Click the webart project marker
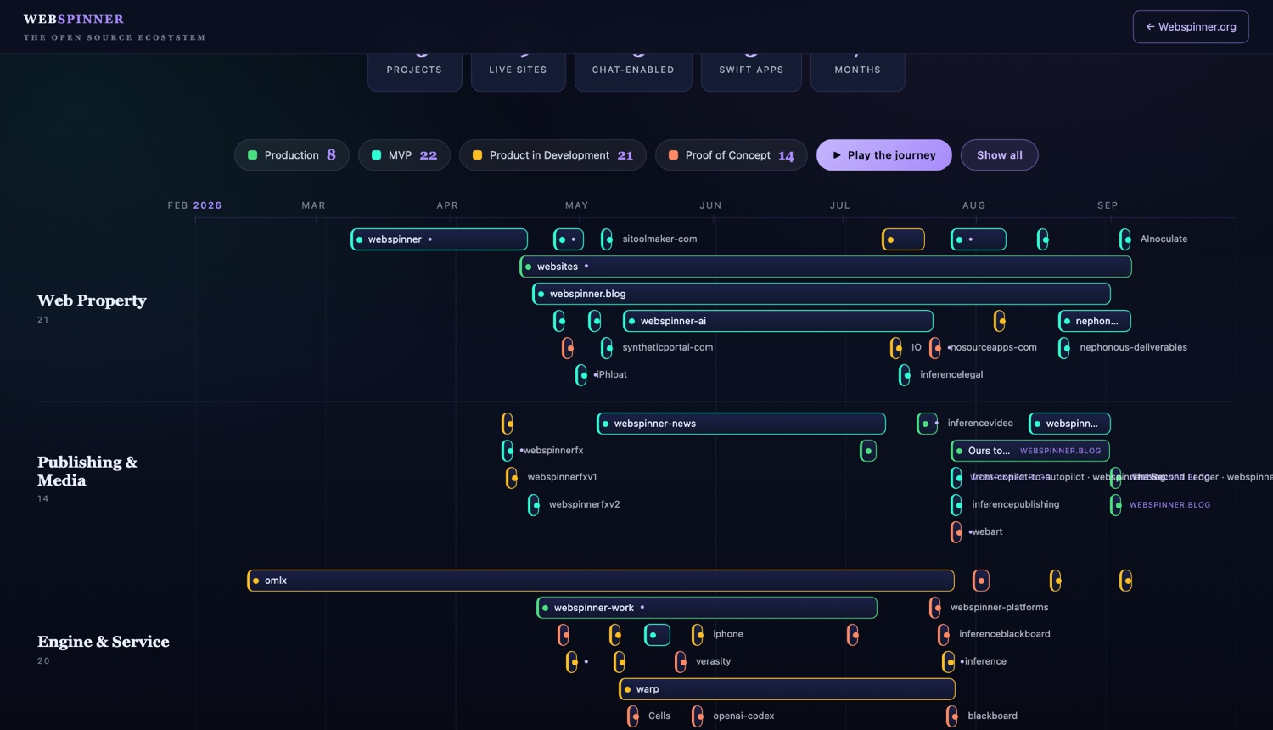1273x730 pixels. 956,532
